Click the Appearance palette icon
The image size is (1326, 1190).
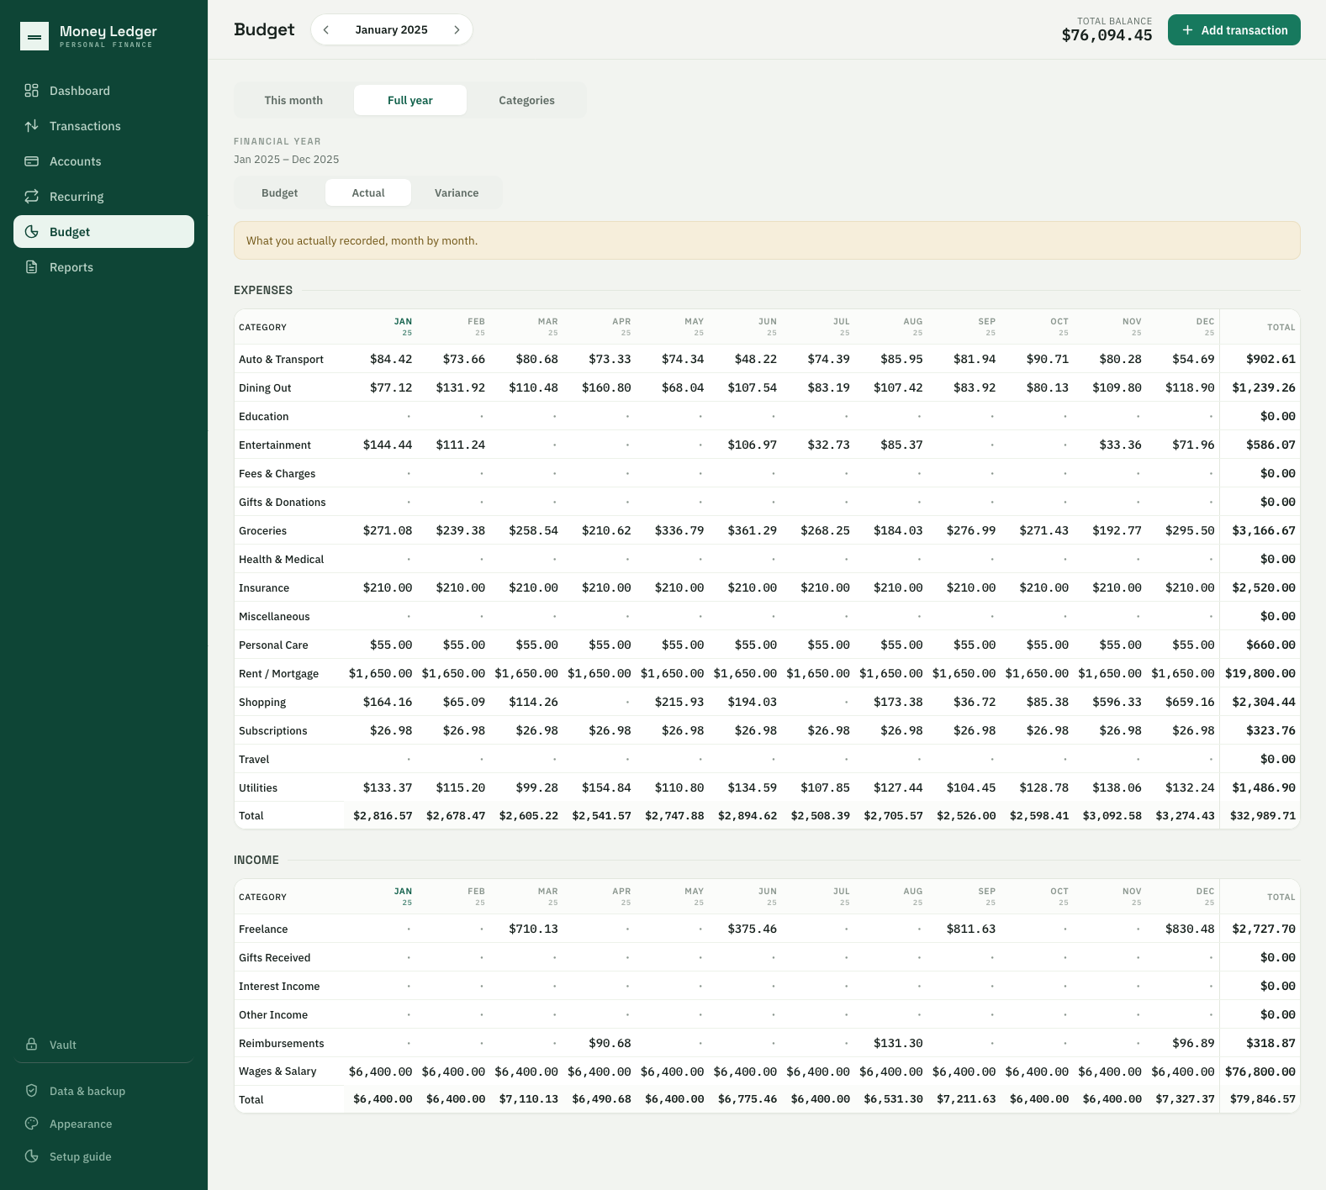31,1124
